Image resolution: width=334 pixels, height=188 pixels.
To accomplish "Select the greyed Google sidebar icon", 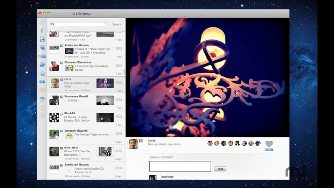I will pos(42,90).
